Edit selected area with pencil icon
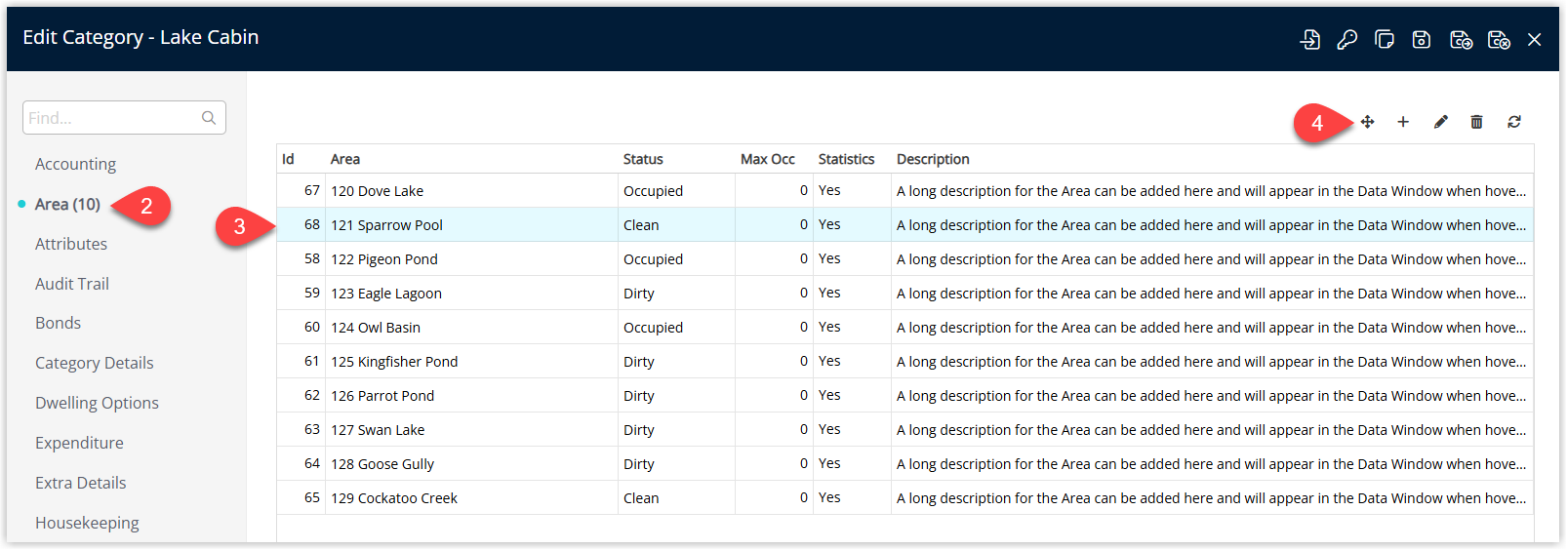Viewport: 1567px width, 550px height. coord(1440,122)
